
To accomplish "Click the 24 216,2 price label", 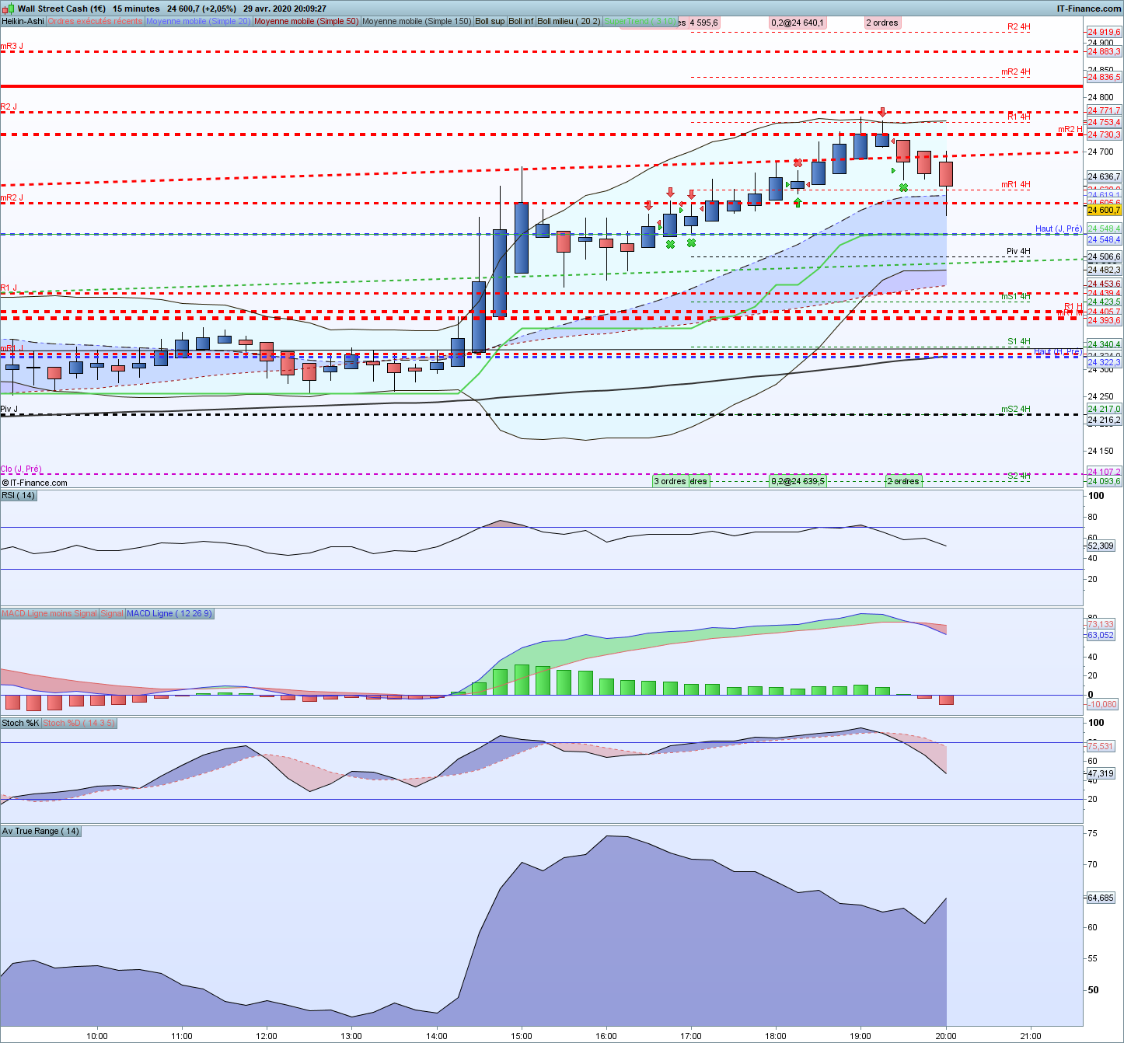I will [1104, 420].
